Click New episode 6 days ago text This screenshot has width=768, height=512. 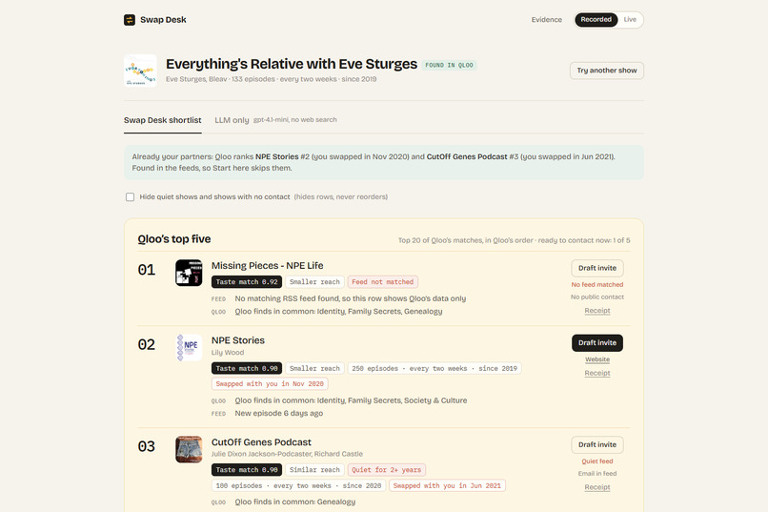278,413
